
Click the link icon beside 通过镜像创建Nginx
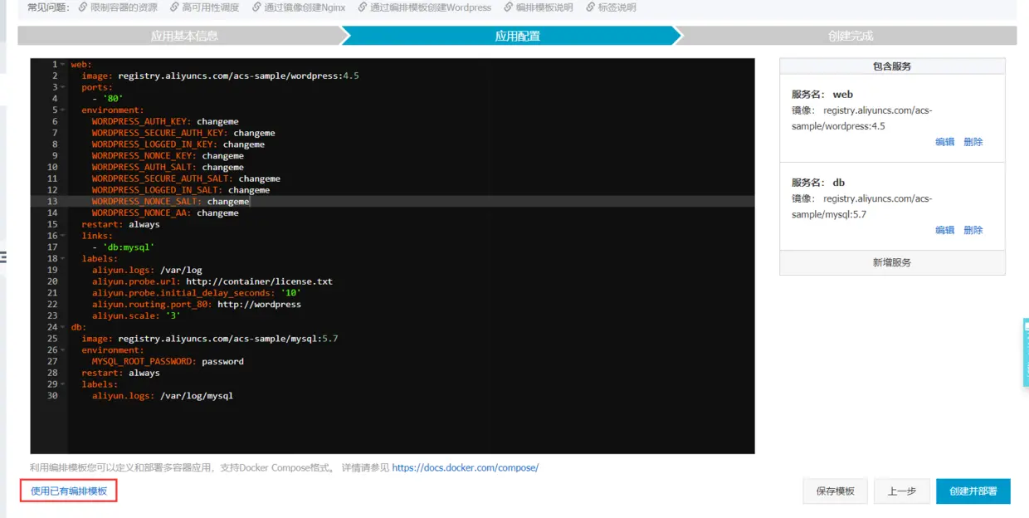[x=257, y=7]
